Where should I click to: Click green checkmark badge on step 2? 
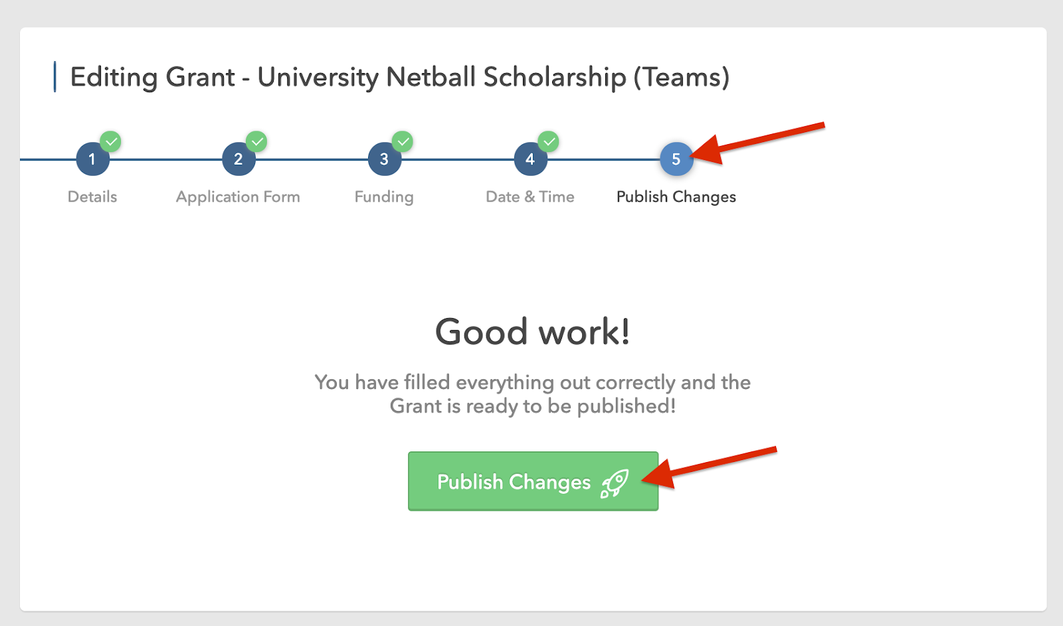coord(256,141)
